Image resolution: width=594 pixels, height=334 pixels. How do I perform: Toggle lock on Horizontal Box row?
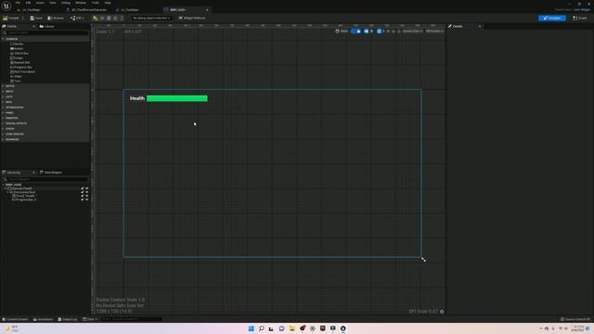coord(83,192)
